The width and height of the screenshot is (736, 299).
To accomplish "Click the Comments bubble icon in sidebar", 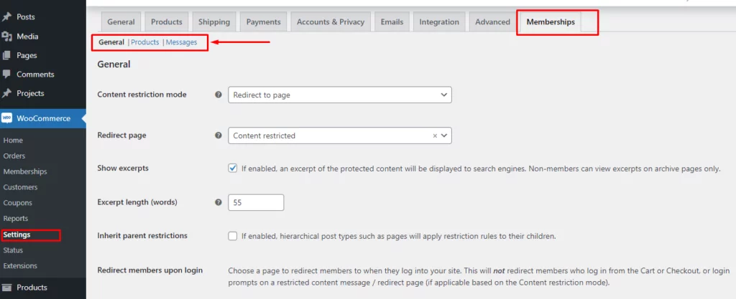I will point(6,74).
